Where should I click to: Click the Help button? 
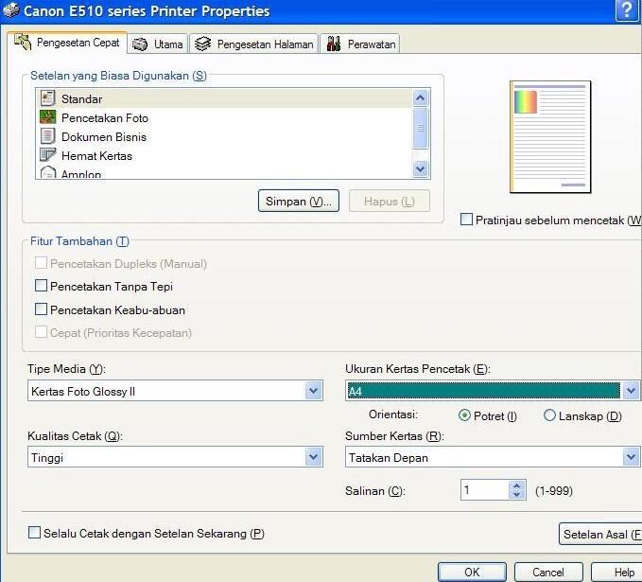point(618,572)
